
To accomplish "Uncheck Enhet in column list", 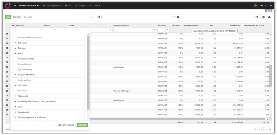I will pos(48,54).
